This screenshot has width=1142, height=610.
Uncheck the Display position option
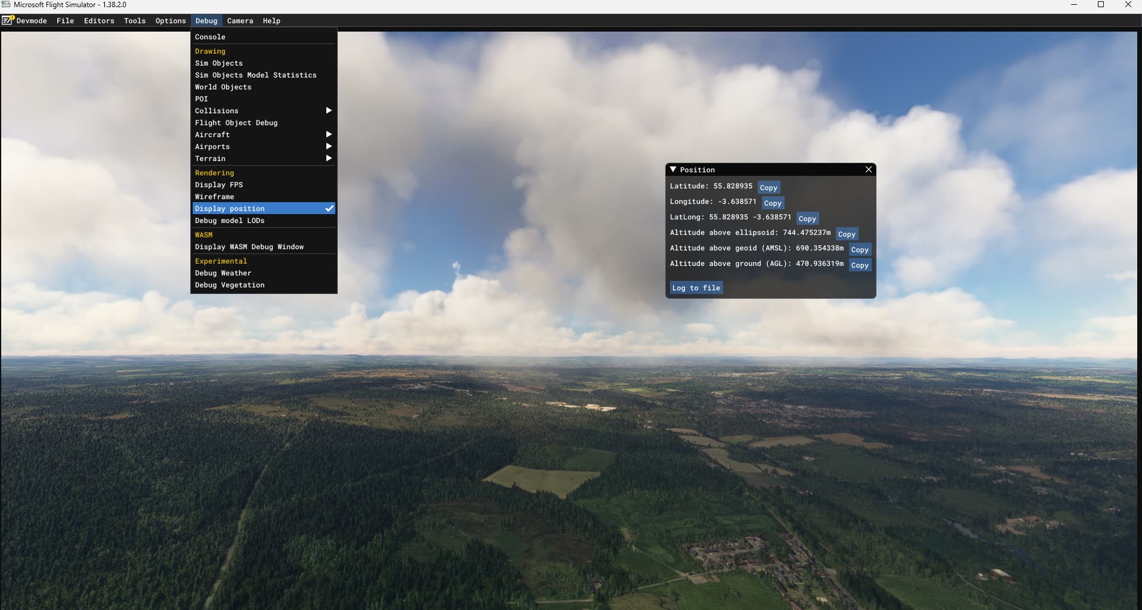[263, 209]
